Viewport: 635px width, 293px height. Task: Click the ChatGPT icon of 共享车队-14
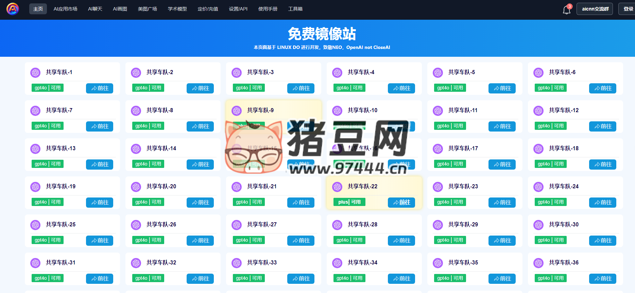click(136, 149)
